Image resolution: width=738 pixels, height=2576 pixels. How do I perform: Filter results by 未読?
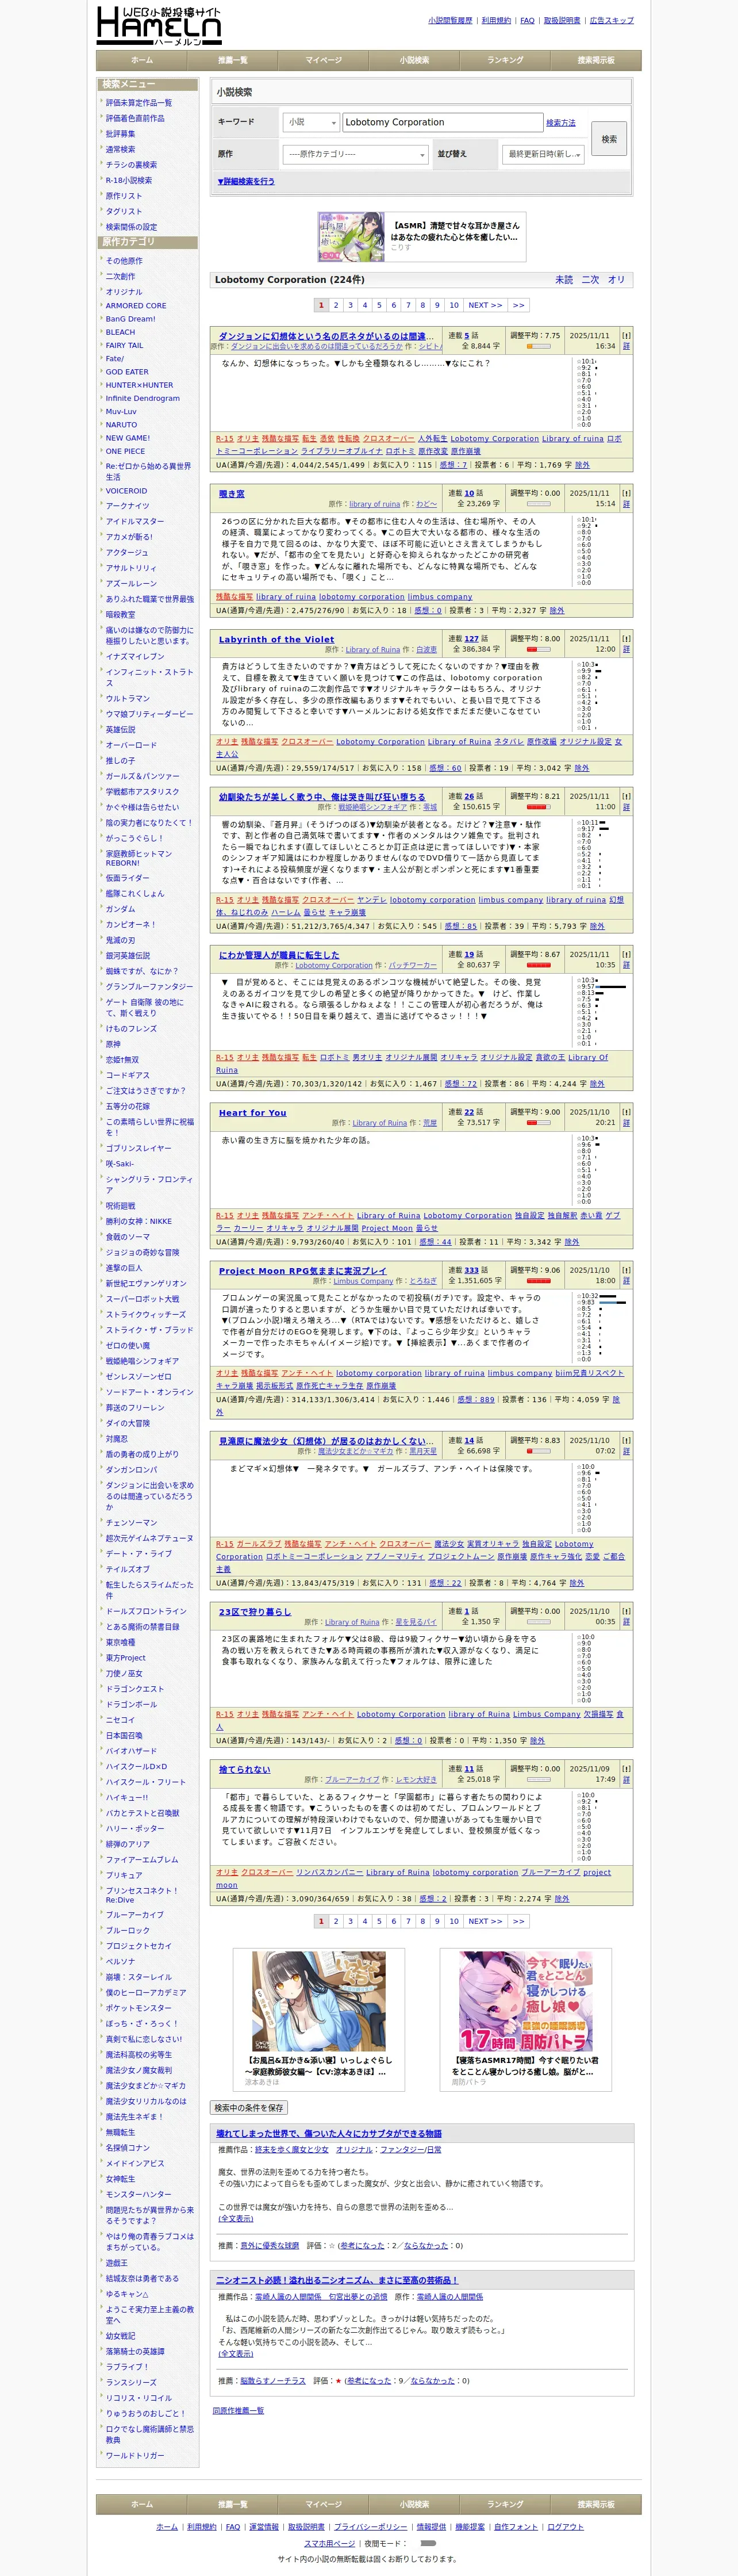point(564,280)
